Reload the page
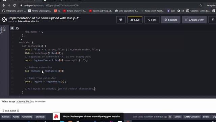The height and width of the screenshot is (122, 216). coord(15,5)
